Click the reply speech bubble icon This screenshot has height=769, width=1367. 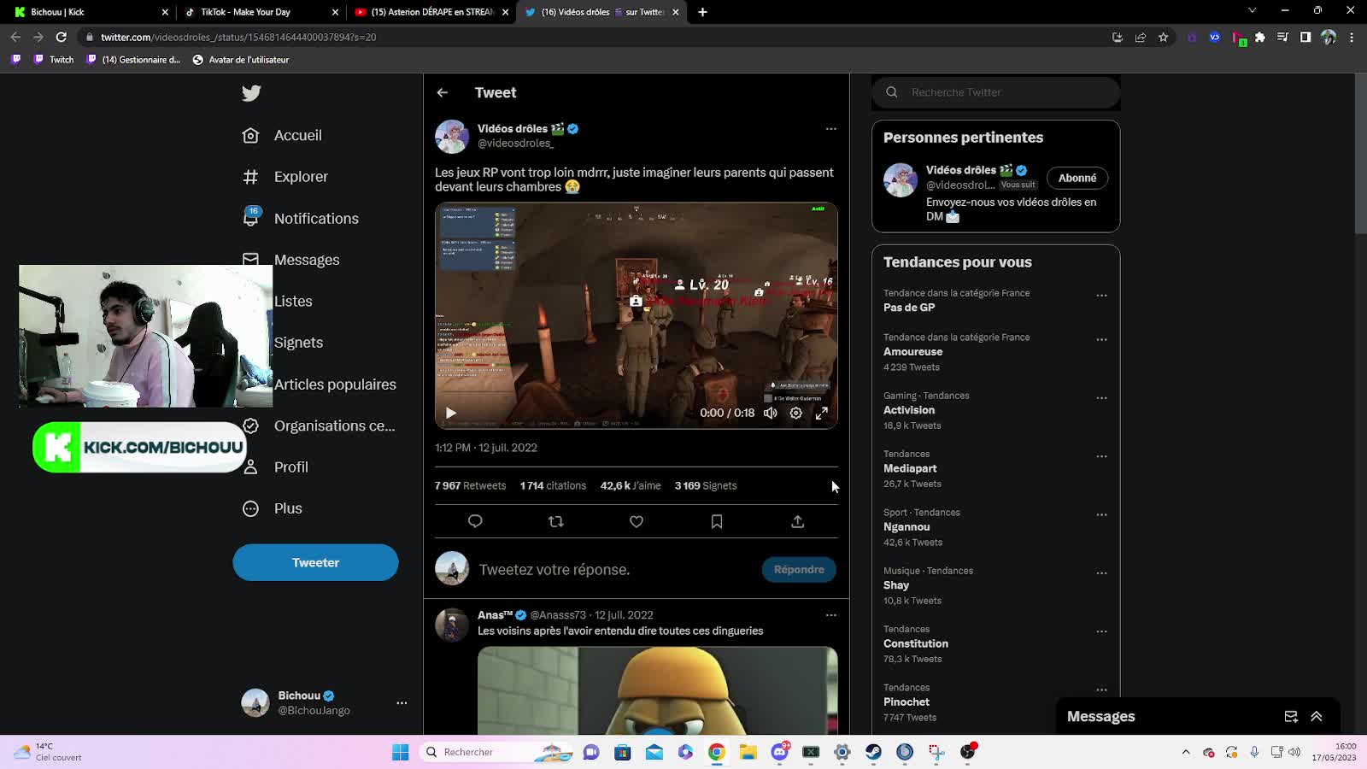click(x=475, y=521)
